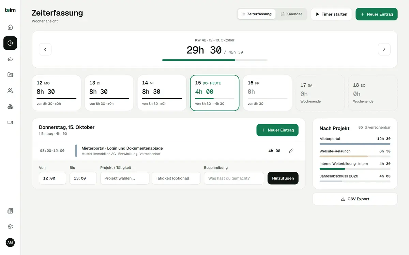409x255 pixels.
Task: Click Neuer Eintrag in Donnerstag panel
Action: pyautogui.click(x=277, y=130)
